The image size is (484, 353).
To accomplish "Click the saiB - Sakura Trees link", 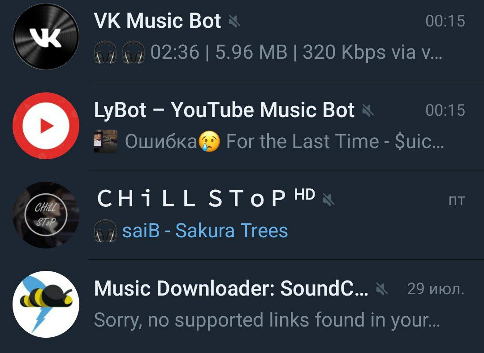I will pyautogui.click(x=205, y=231).
